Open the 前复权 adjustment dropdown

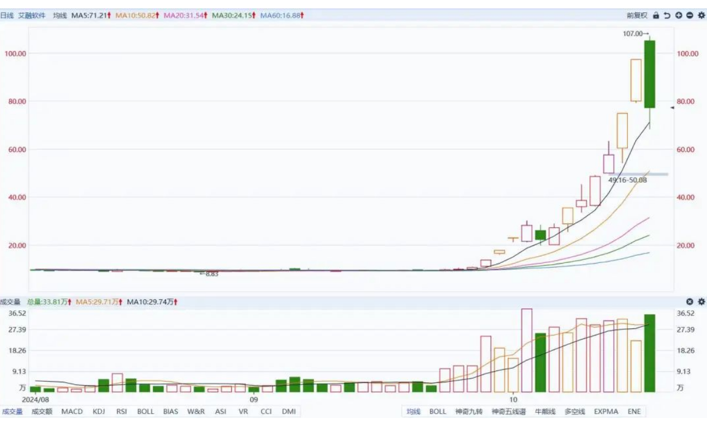tap(637, 16)
